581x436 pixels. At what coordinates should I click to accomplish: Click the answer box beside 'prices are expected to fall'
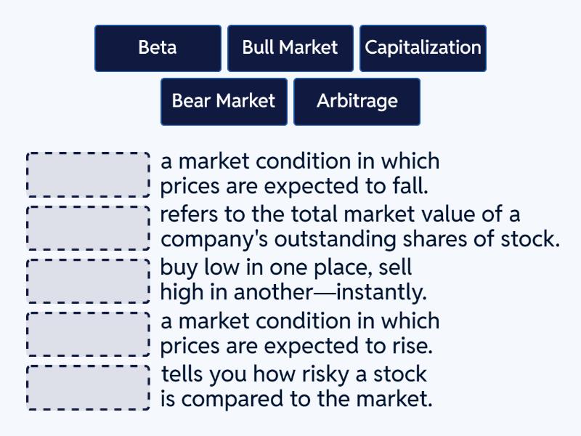87,174
